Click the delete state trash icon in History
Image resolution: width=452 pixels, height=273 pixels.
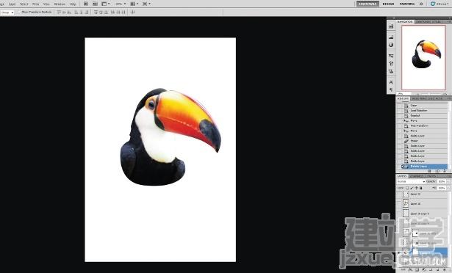(444, 171)
